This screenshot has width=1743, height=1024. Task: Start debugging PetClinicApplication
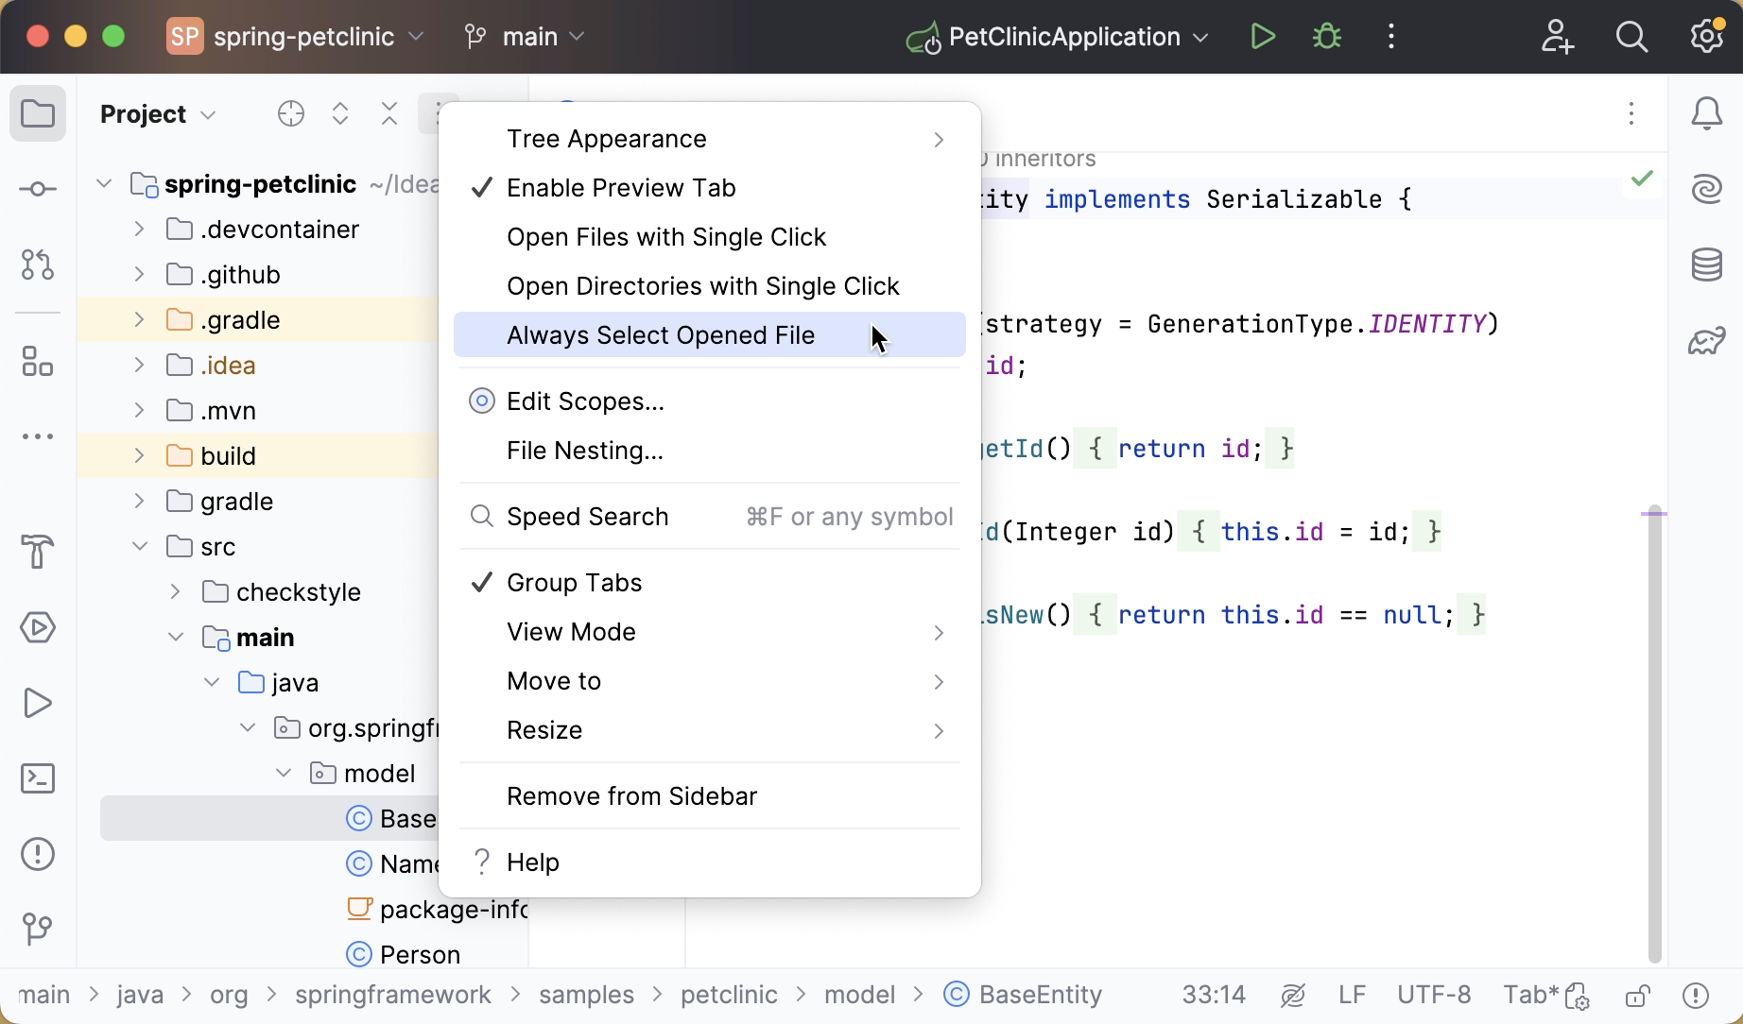[1326, 36]
